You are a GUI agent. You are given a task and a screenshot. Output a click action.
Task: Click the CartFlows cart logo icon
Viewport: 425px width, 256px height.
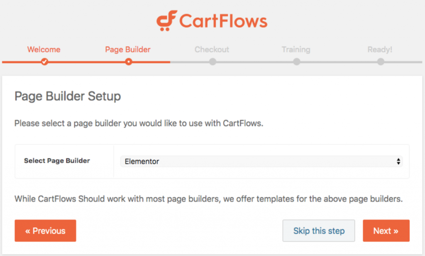click(x=167, y=21)
